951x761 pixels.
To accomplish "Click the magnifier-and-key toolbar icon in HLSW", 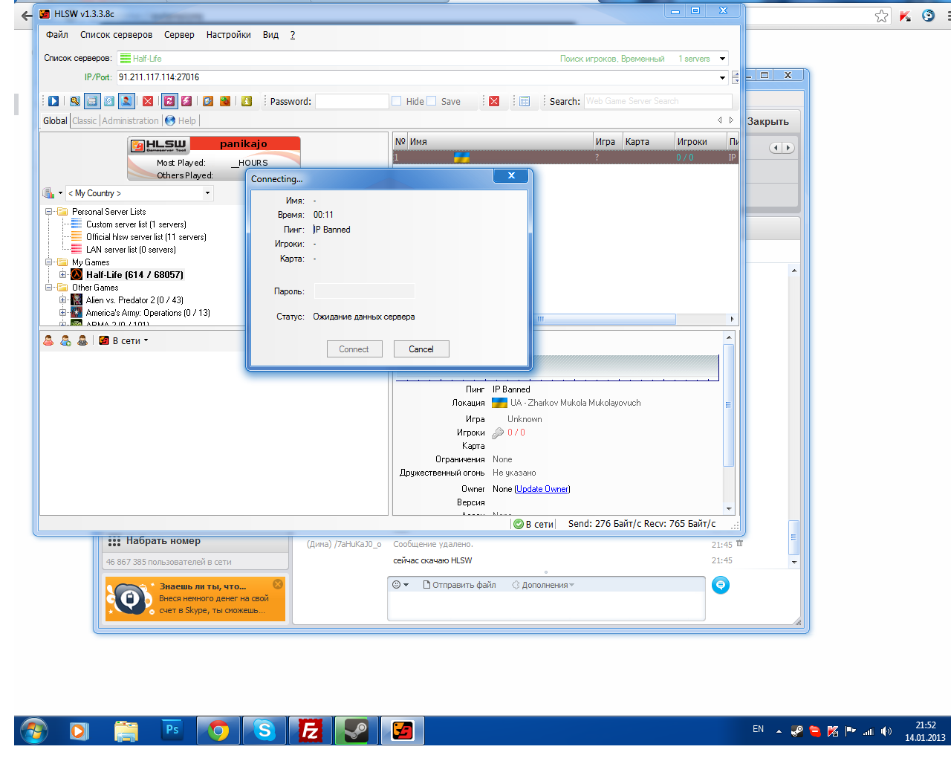I will point(75,101).
